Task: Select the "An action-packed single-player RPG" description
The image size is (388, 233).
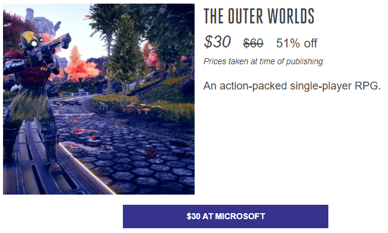Action: (292, 86)
